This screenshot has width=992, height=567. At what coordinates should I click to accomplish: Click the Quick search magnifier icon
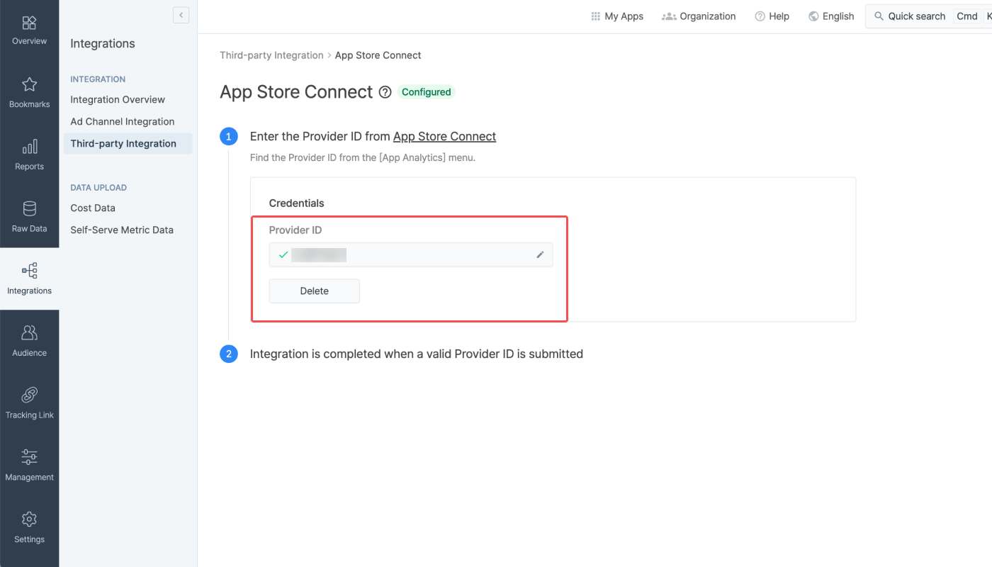pyautogui.click(x=879, y=16)
